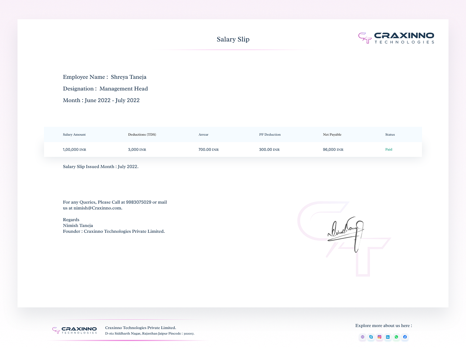This screenshot has width=466, height=350.
Task: Click the D-162 Siddharth Nagar address line
Action: click(x=150, y=334)
